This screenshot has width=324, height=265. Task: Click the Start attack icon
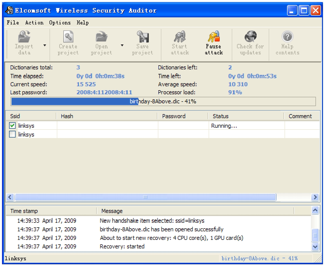[180, 43]
